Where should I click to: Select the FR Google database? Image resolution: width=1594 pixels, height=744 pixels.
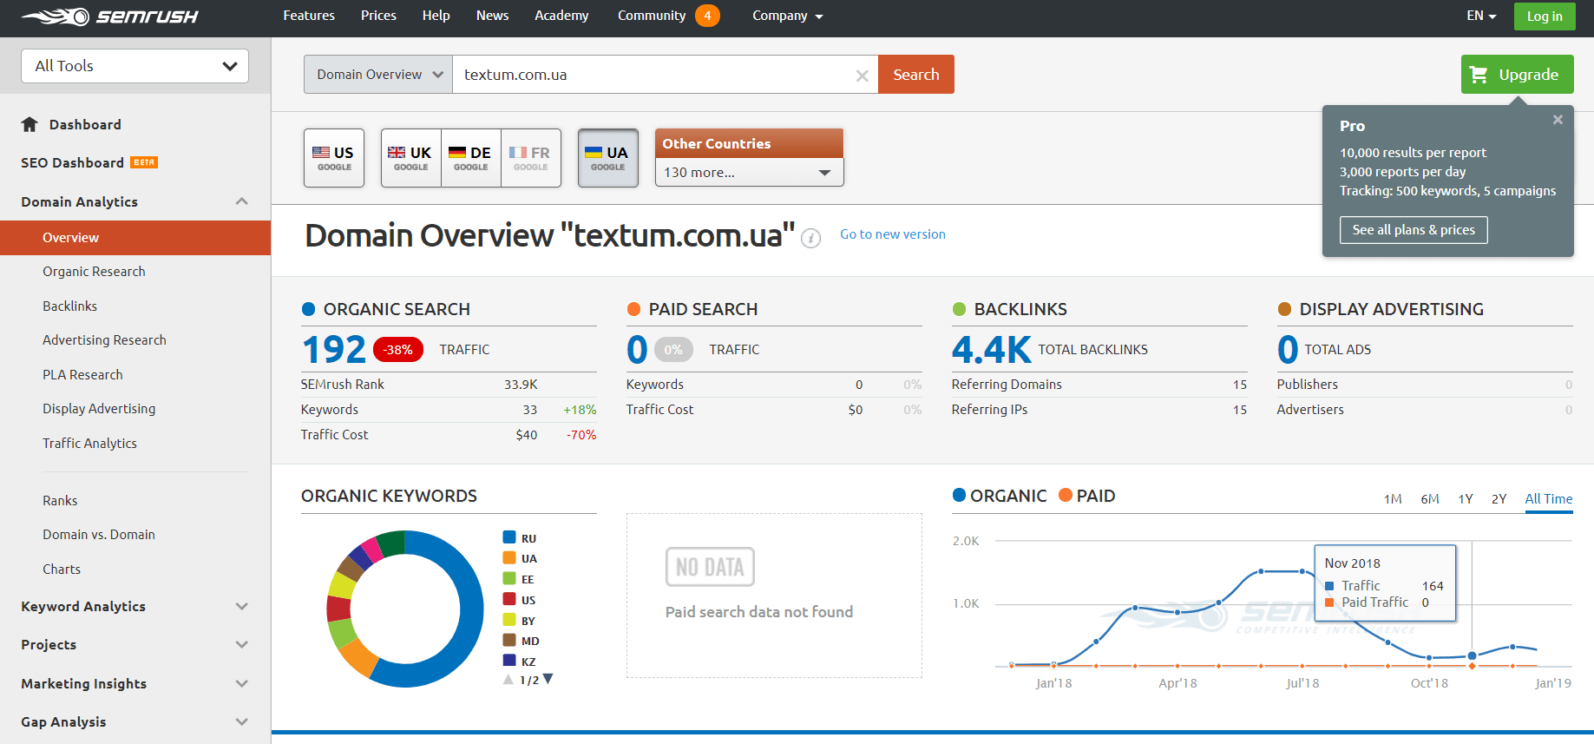click(531, 158)
